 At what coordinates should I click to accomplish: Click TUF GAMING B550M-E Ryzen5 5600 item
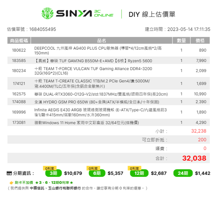tap(93, 61)
